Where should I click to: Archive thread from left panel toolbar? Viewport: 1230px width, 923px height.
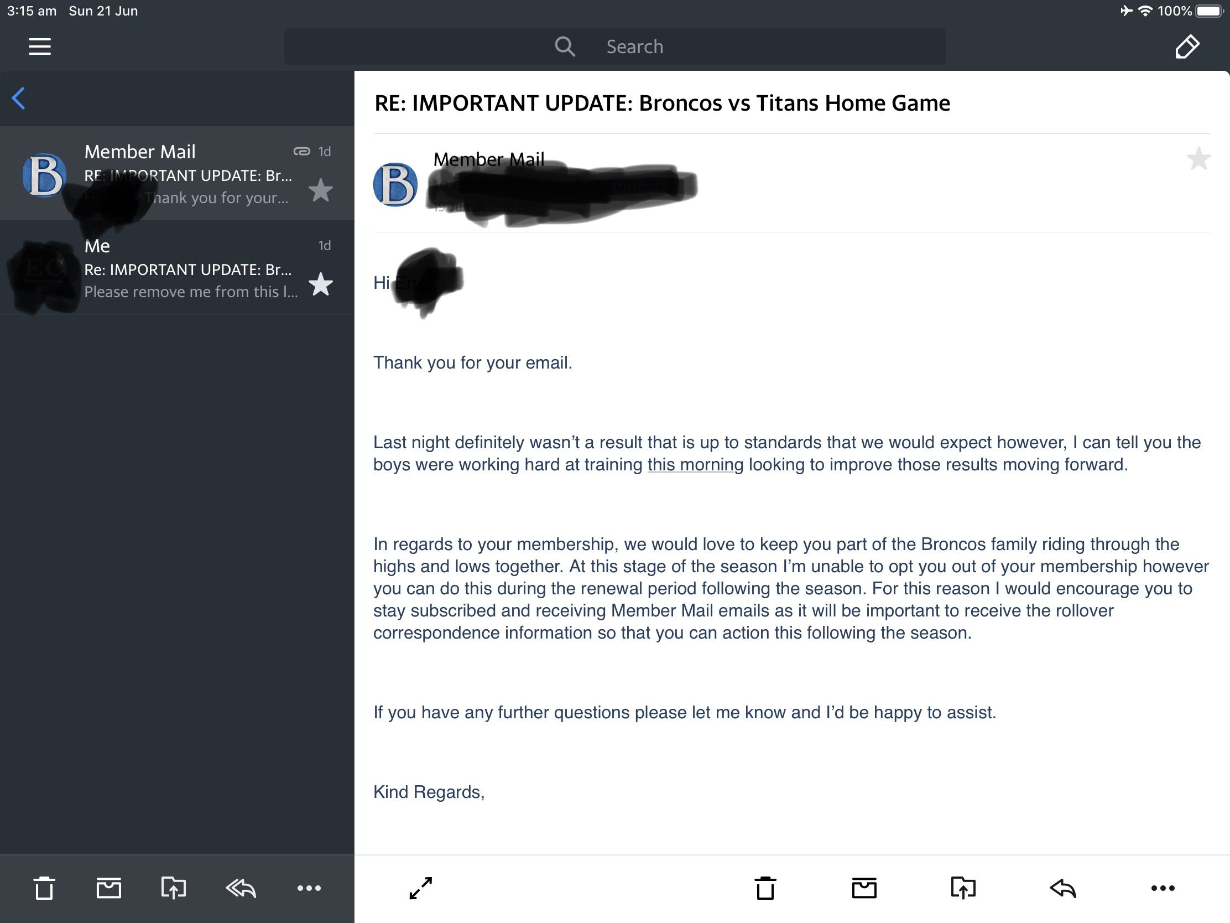[108, 888]
